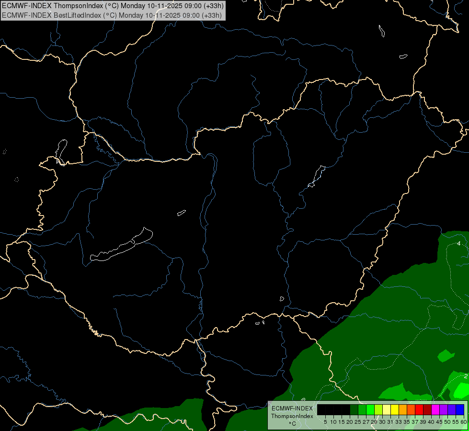Image resolution: width=469 pixels, height=431 pixels.
Task: Click the BestLiftedIndex title line
Action: click(112, 15)
